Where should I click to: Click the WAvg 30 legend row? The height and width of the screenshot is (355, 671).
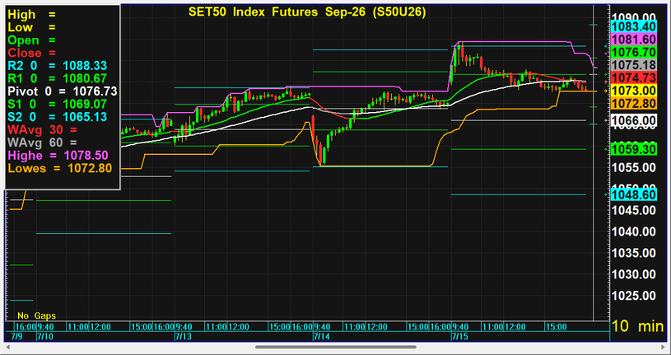(x=42, y=129)
